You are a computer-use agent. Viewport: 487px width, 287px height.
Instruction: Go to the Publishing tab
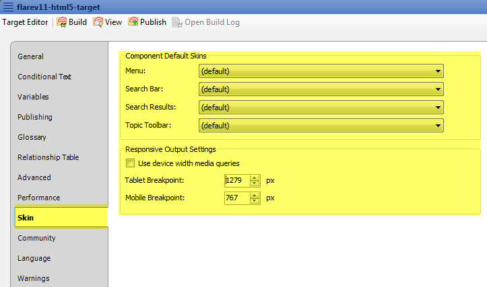tap(34, 117)
